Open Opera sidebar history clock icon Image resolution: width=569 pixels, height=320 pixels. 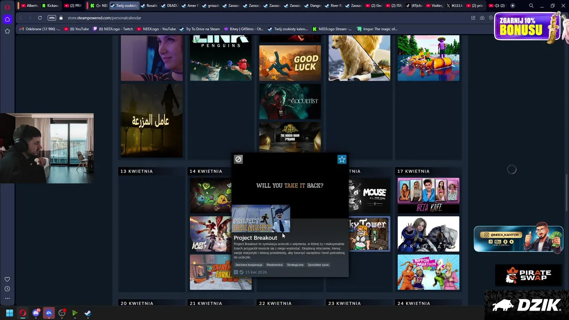[x=7, y=289]
